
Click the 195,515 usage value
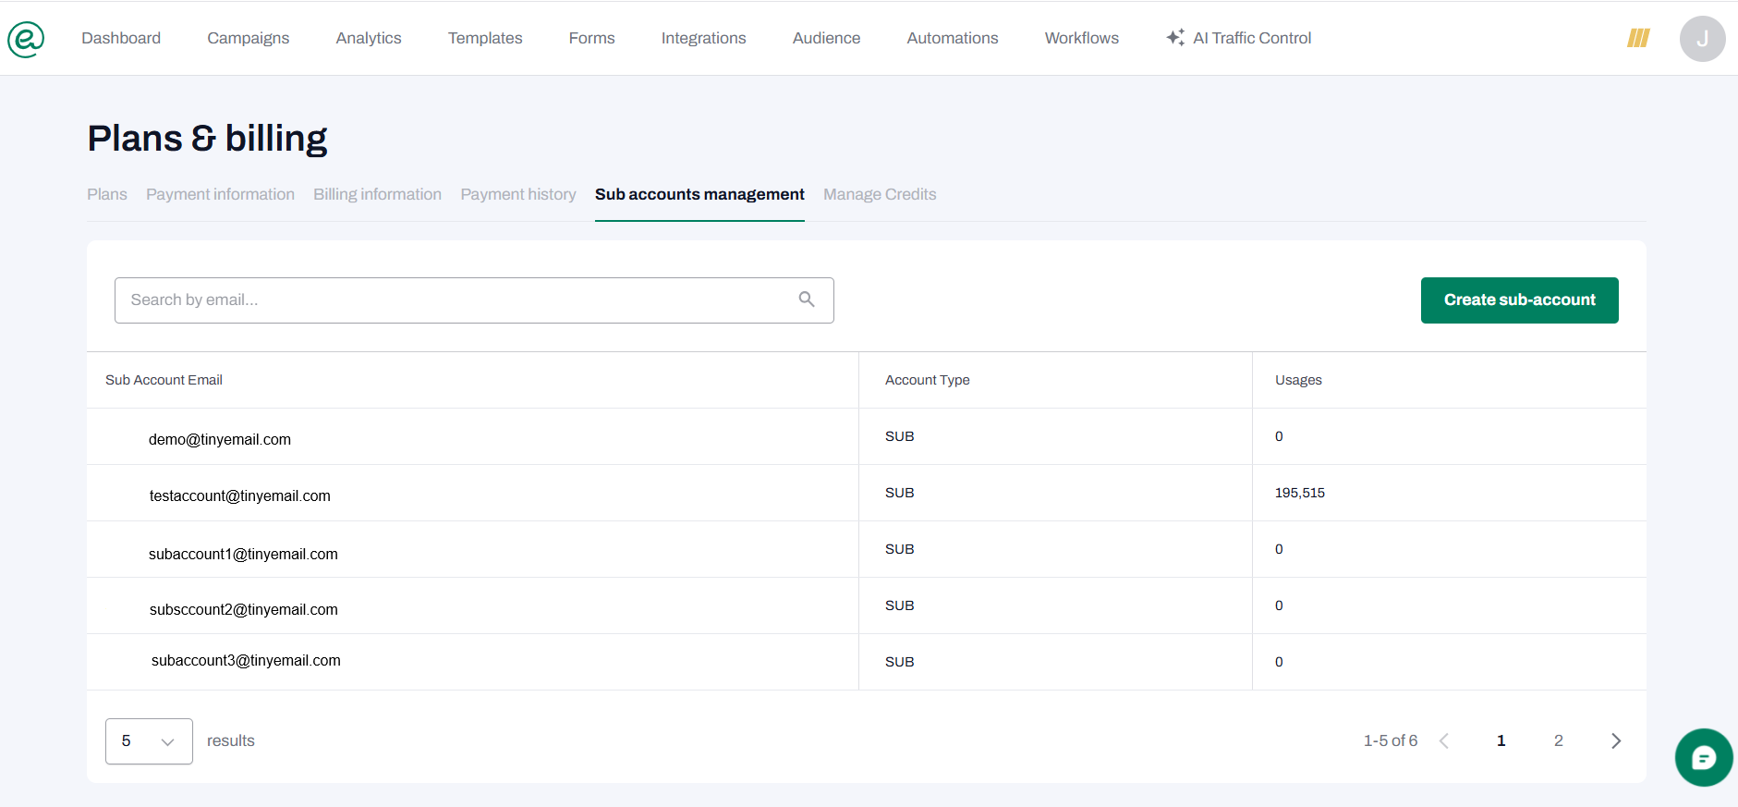point(1300,493)
